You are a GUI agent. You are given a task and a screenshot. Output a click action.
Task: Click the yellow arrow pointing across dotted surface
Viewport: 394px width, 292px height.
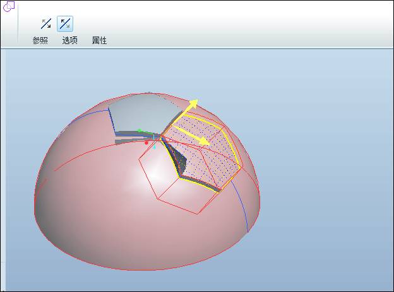192,136
